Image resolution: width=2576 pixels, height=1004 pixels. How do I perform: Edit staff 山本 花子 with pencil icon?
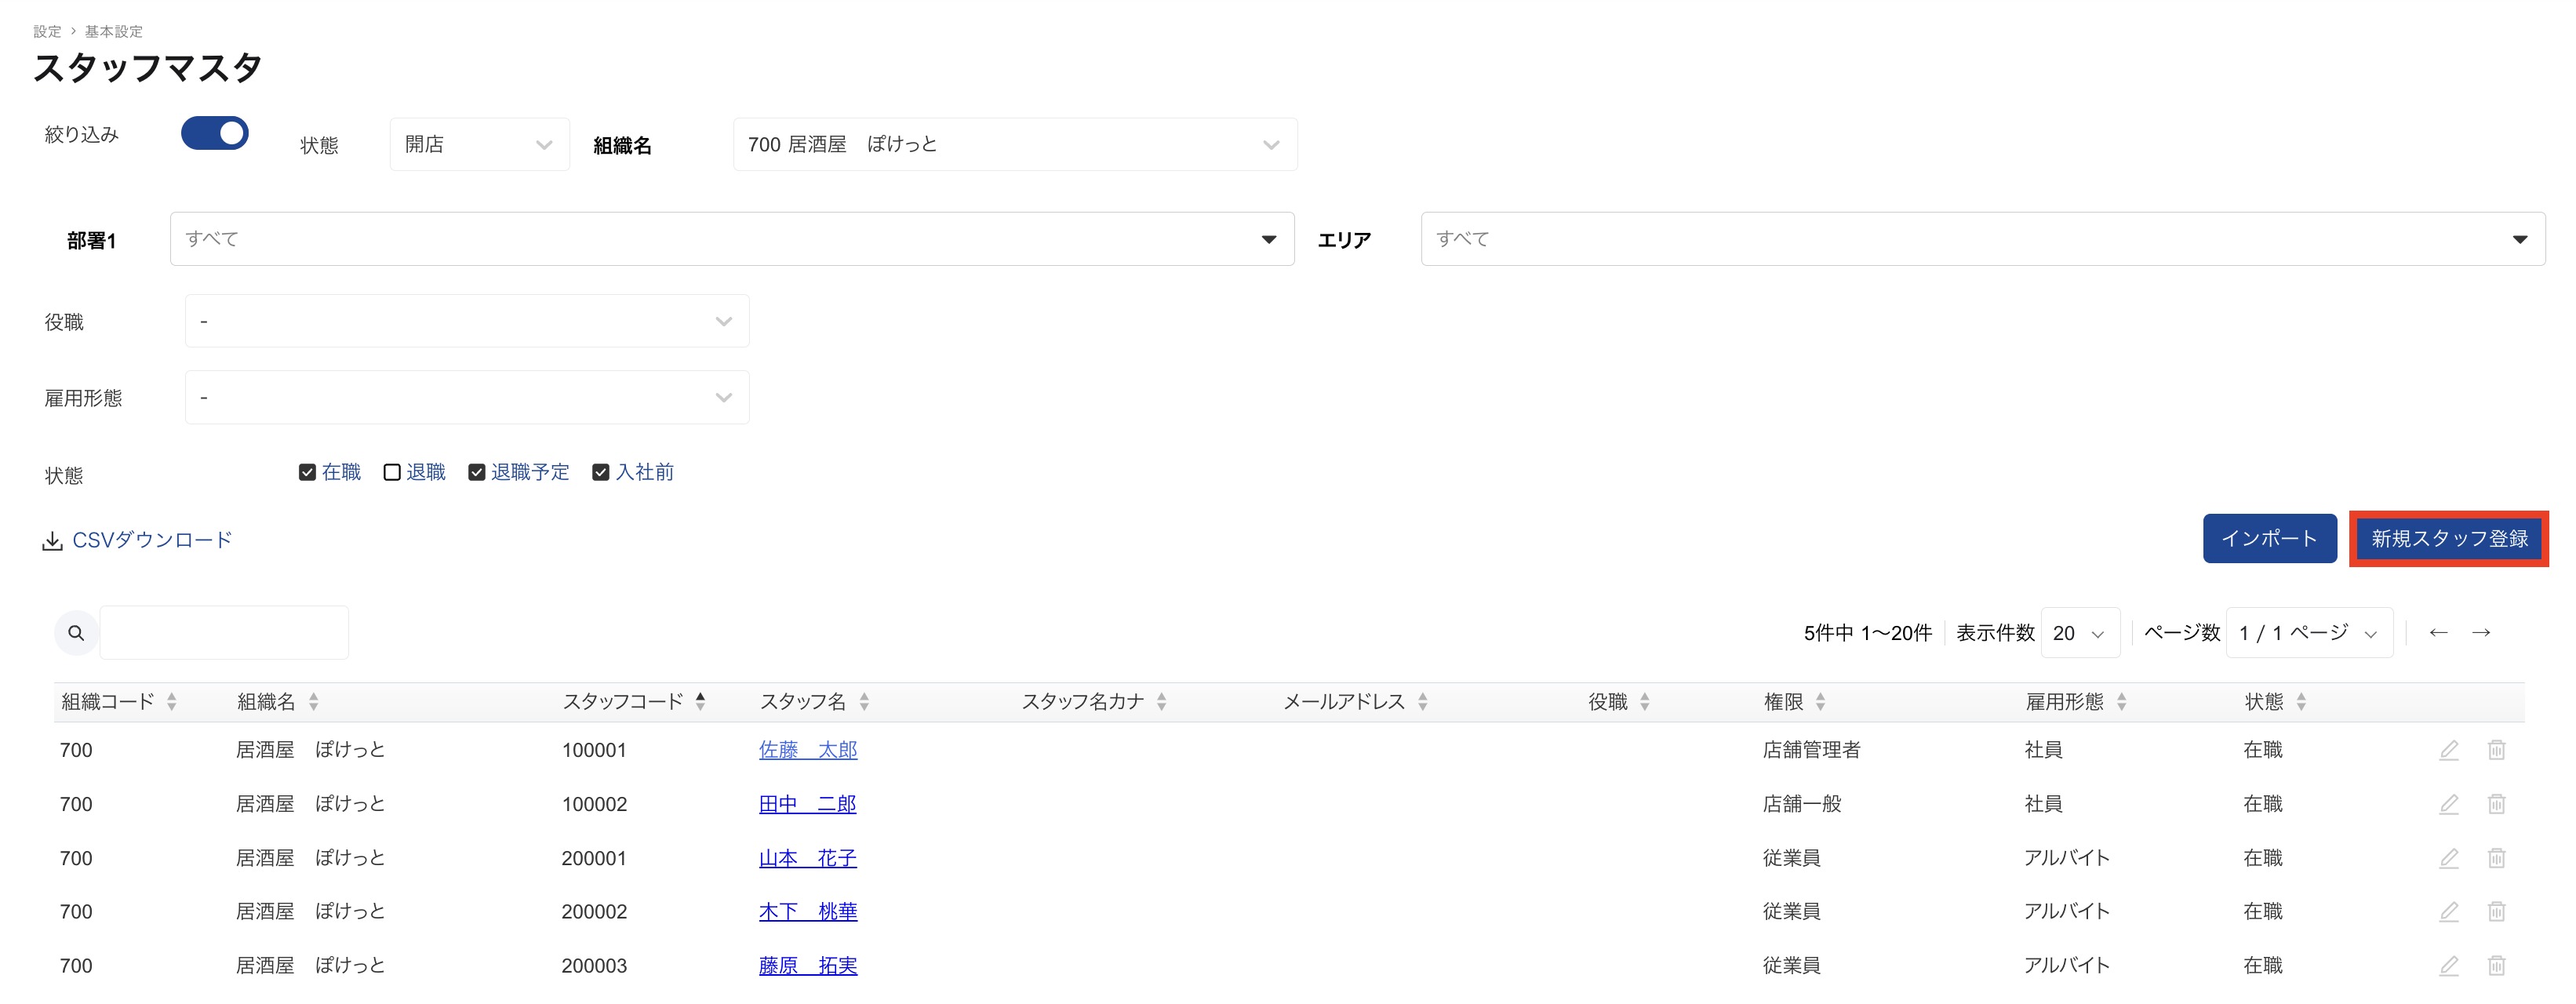pos(2448,858)
